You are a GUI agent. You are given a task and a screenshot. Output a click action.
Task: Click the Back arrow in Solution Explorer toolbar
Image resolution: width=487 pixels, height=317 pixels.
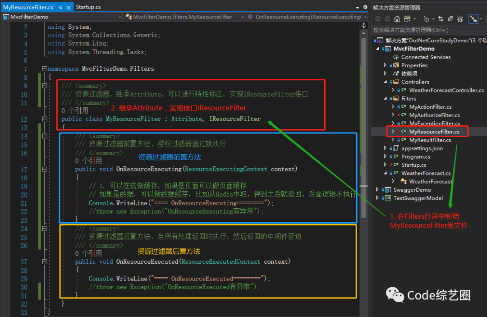coord(378,19)
